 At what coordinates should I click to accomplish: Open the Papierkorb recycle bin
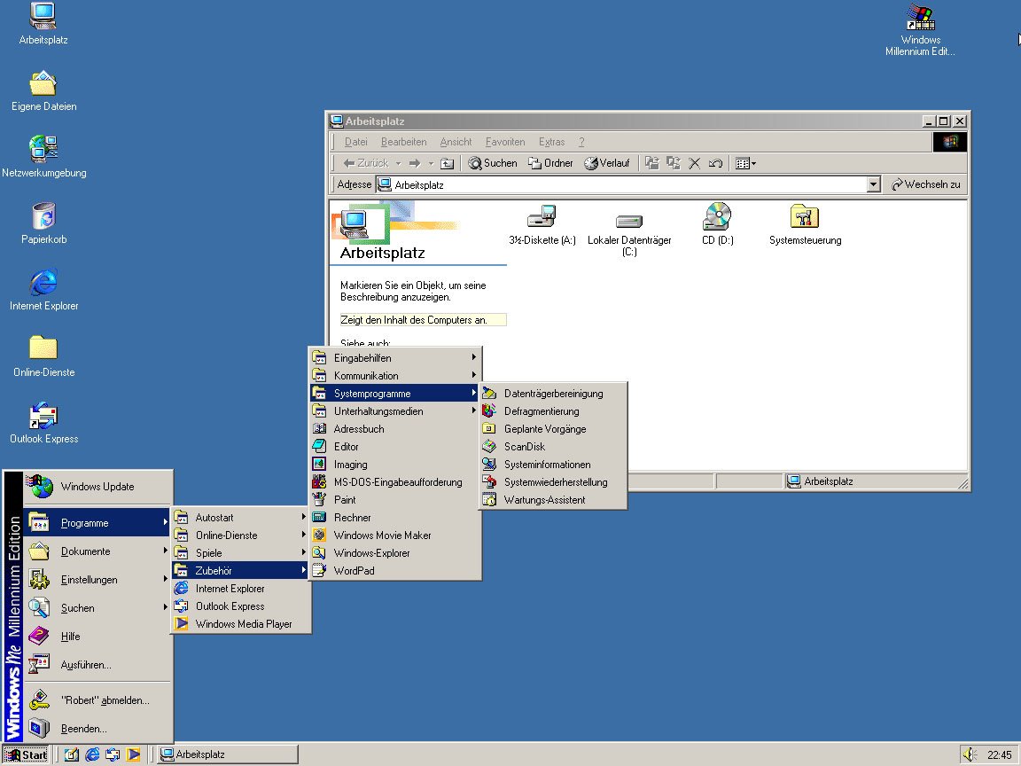point(43,223)
